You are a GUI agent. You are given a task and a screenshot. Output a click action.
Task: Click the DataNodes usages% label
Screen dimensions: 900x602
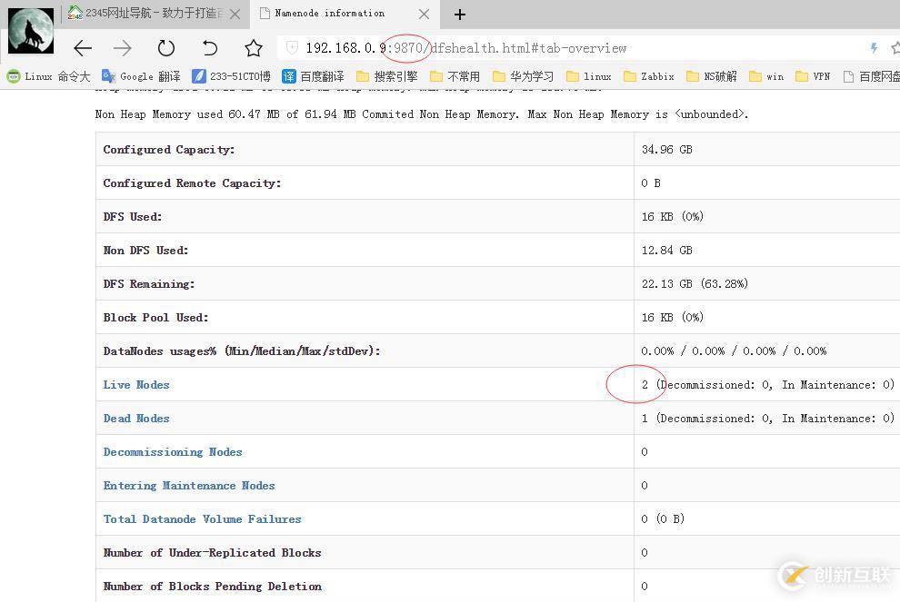pos(242,350)
